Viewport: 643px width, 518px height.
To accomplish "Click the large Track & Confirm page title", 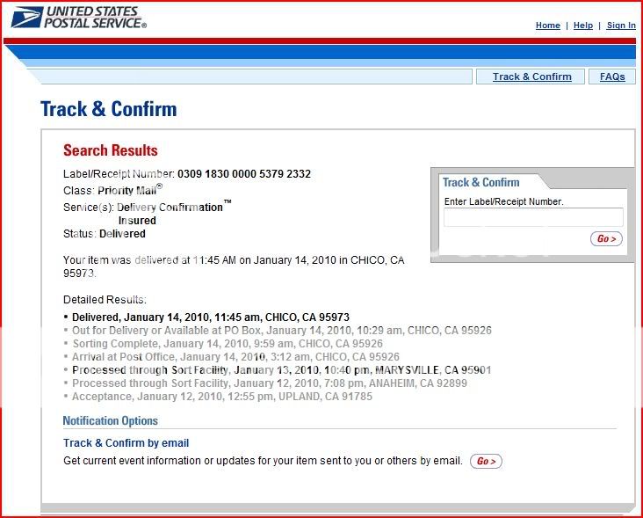I will pos(109,109).
